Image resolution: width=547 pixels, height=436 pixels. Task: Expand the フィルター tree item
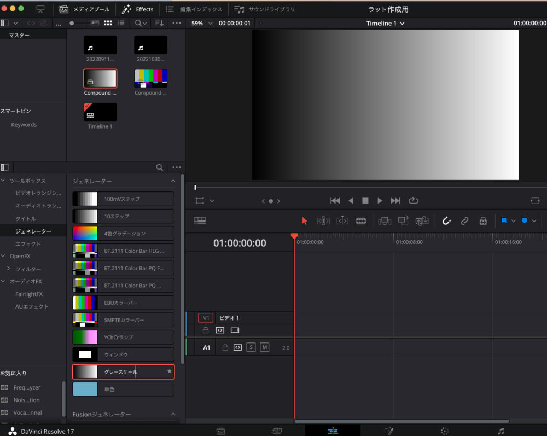pyautogui.click(x=8, y=268)
